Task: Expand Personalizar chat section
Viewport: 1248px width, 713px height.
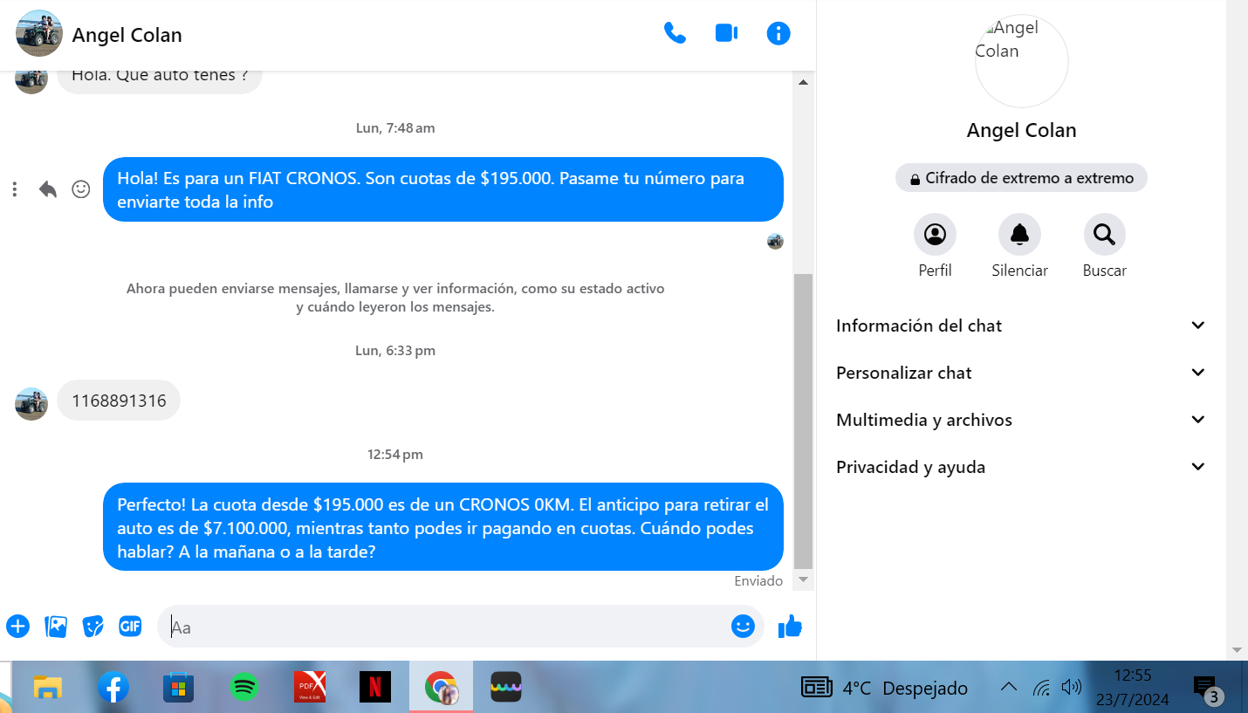Action: (x=1020, y=373)
